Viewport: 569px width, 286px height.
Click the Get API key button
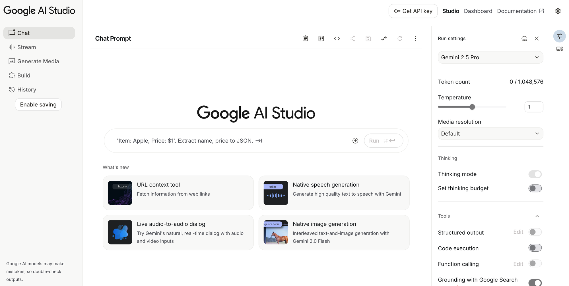coord(413,11)
